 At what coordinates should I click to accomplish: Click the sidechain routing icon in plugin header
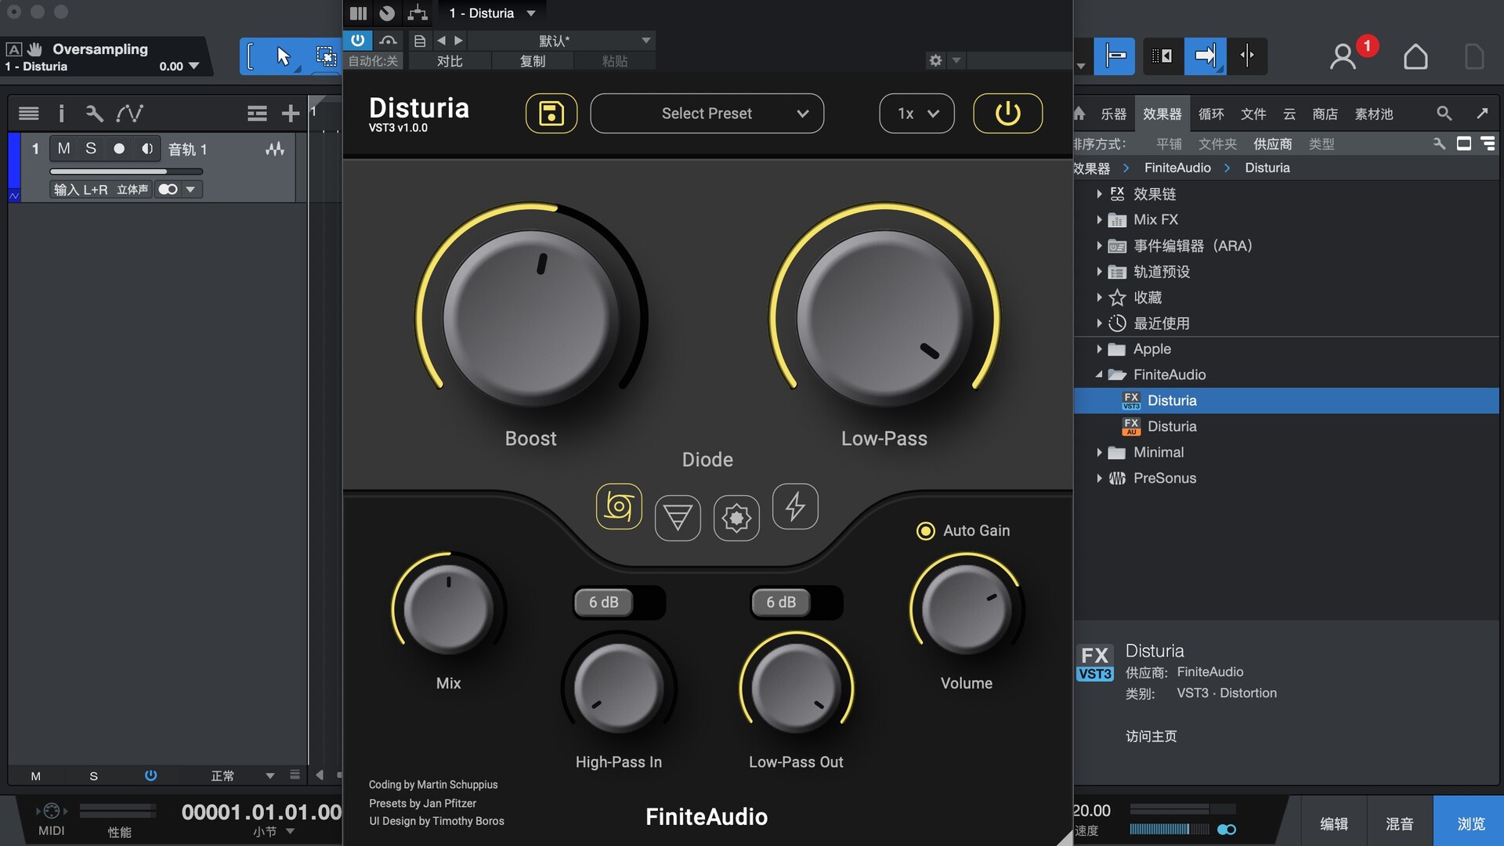click(x=418, y=13)
